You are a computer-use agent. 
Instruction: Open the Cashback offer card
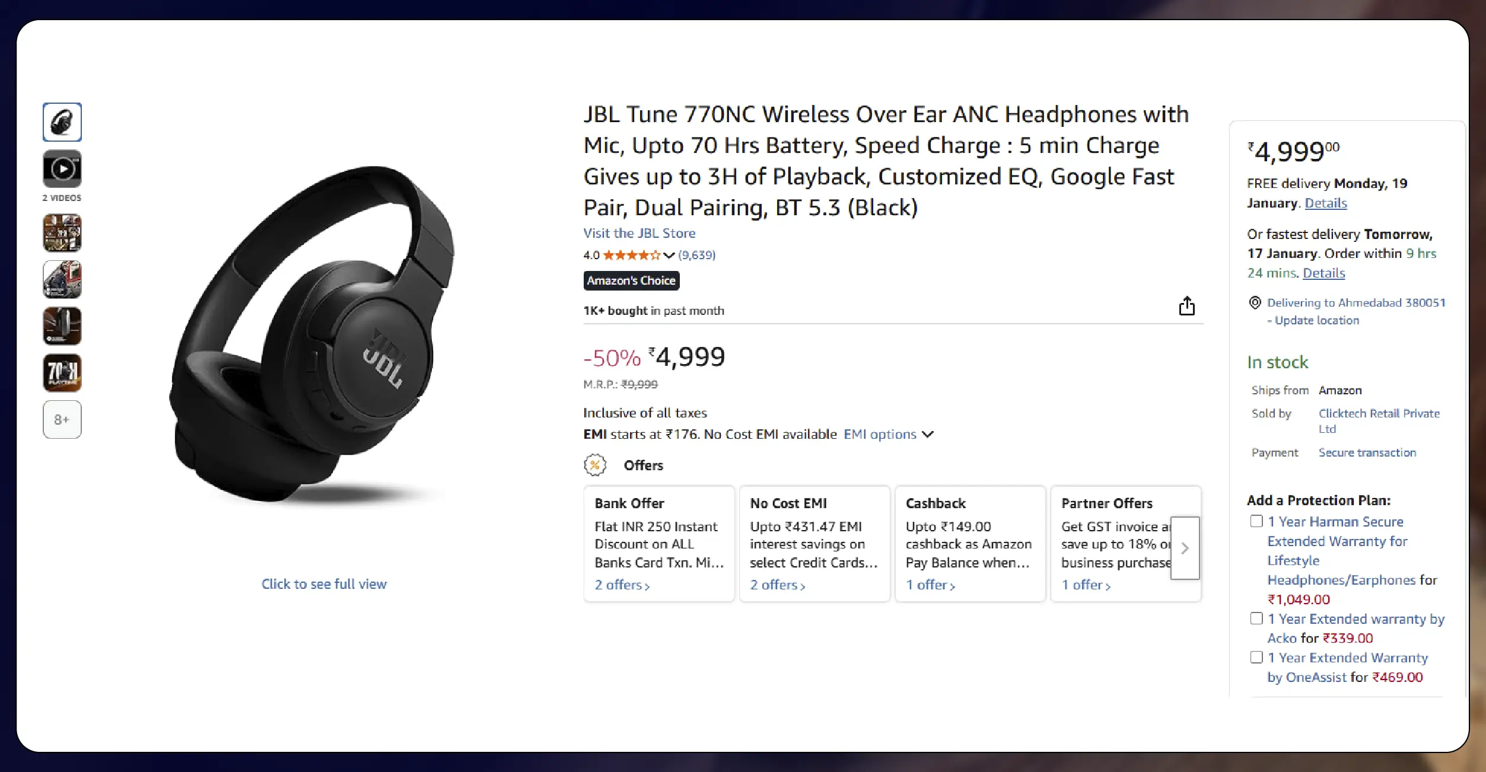(970, 544)
